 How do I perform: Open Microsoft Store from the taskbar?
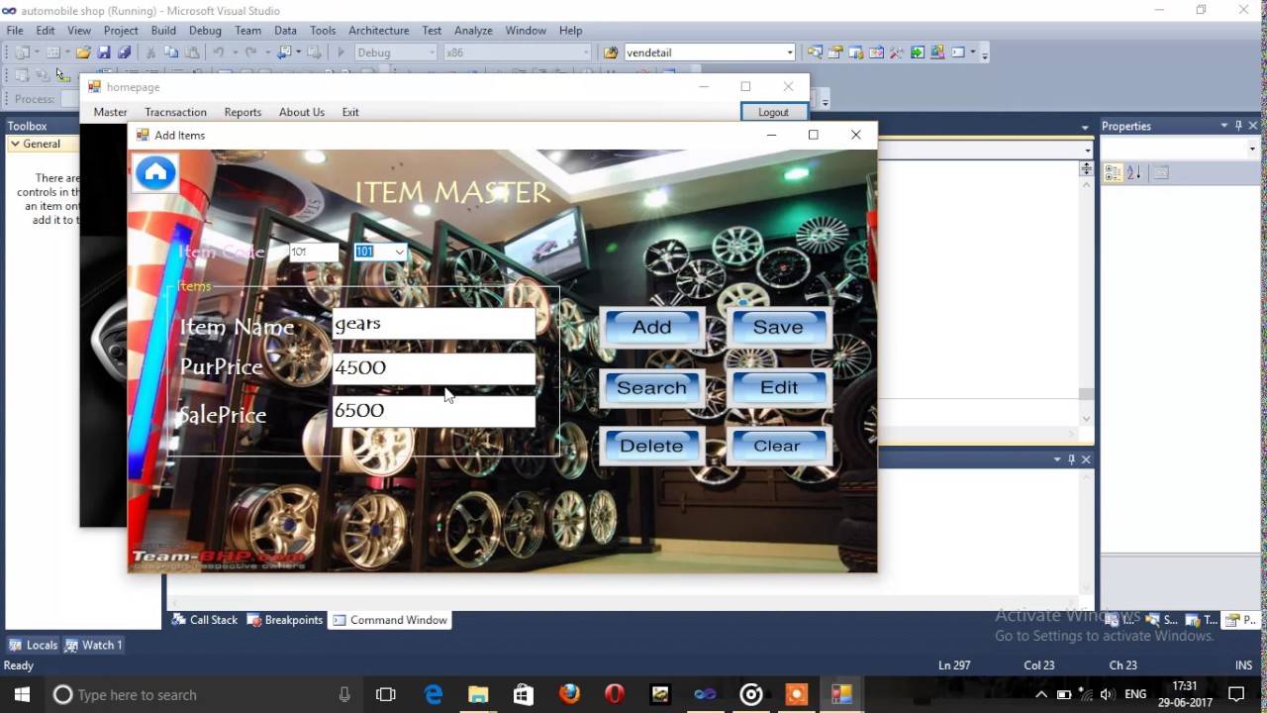[524, 694]
